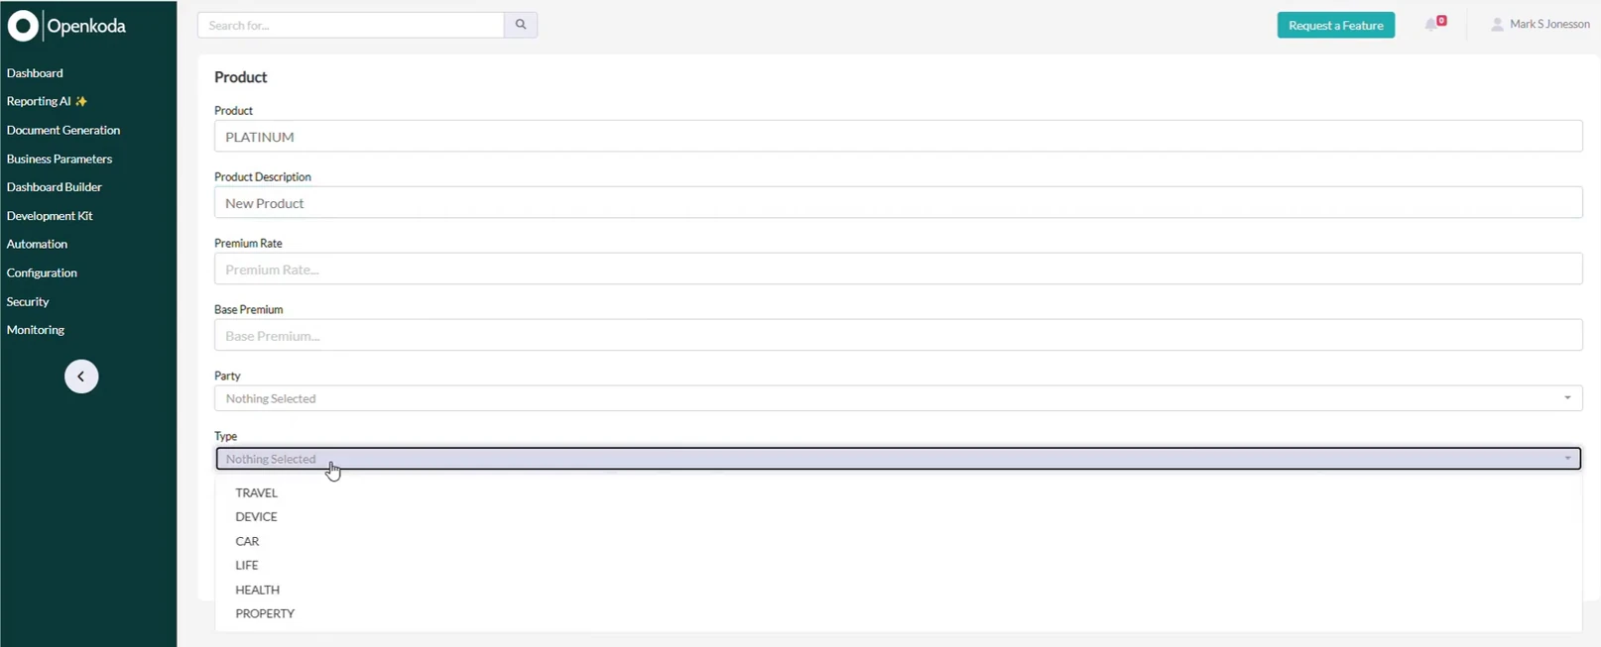Open the notifications bell icon
Viewport: 1601px width, 647px height.
1431,25
